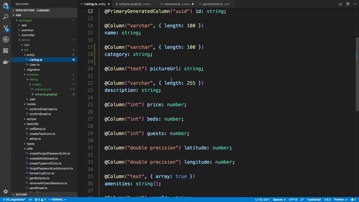Open the Source Control view icon
This screenshot has width=359, height=202.
tap(6, 28)
